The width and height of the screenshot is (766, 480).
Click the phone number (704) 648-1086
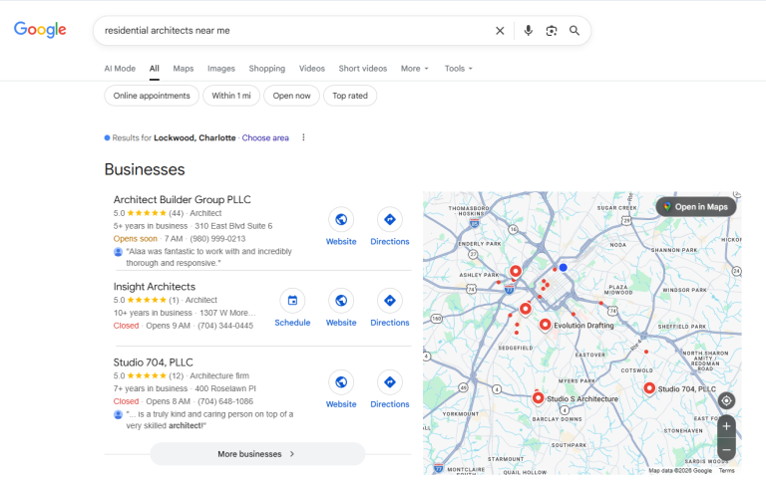point(225,402)
